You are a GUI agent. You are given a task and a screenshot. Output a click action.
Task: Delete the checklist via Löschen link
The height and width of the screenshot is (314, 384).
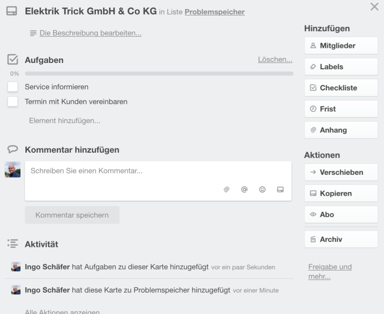[275, 59]
